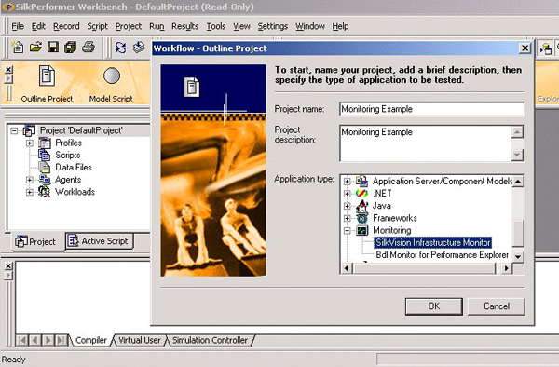The image size is (559, 367).
Task: Expand the Frameworks application type node
Action: pyautogui.click(x=347, y=218)
